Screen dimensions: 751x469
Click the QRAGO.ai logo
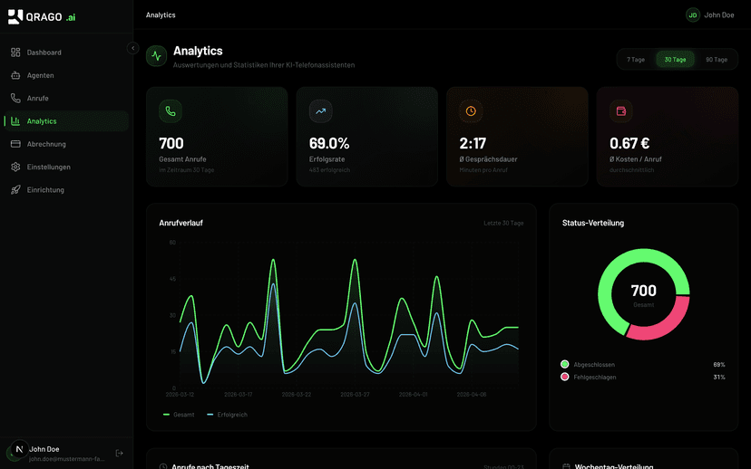tap(42, 16)
